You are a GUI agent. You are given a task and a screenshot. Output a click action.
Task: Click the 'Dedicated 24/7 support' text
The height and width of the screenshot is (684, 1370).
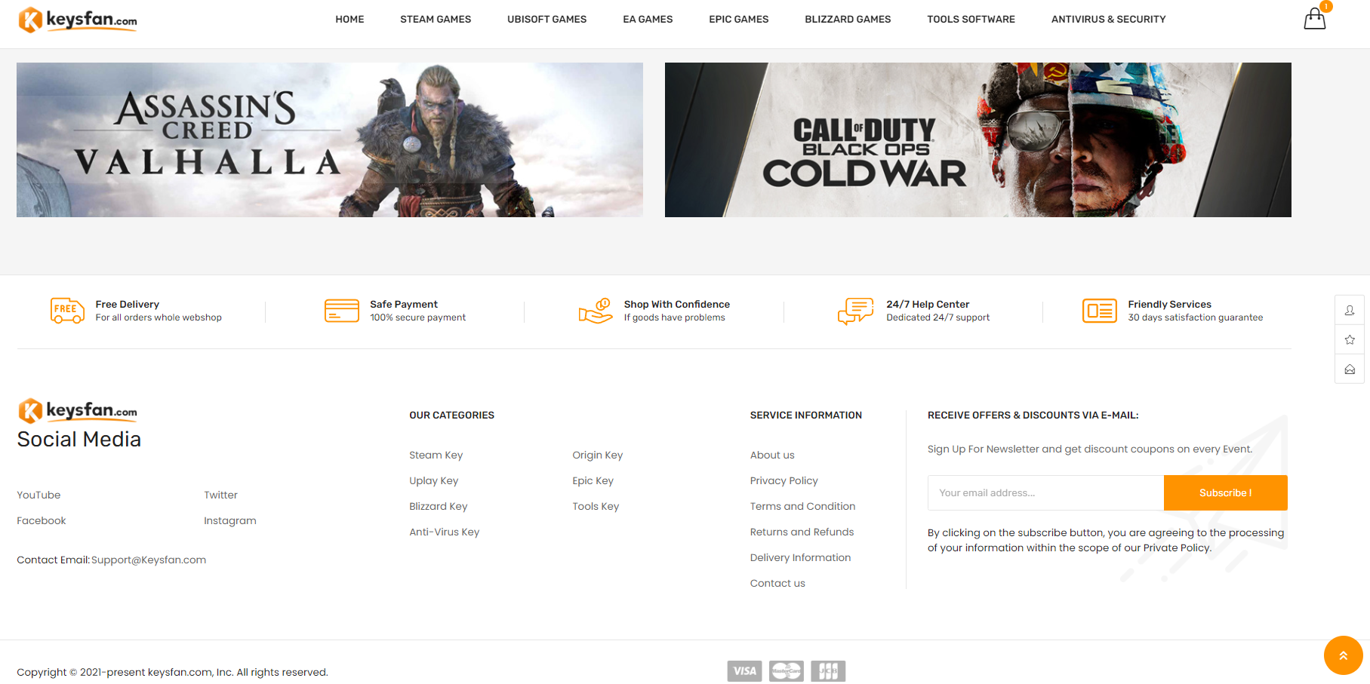pos(938,318)
